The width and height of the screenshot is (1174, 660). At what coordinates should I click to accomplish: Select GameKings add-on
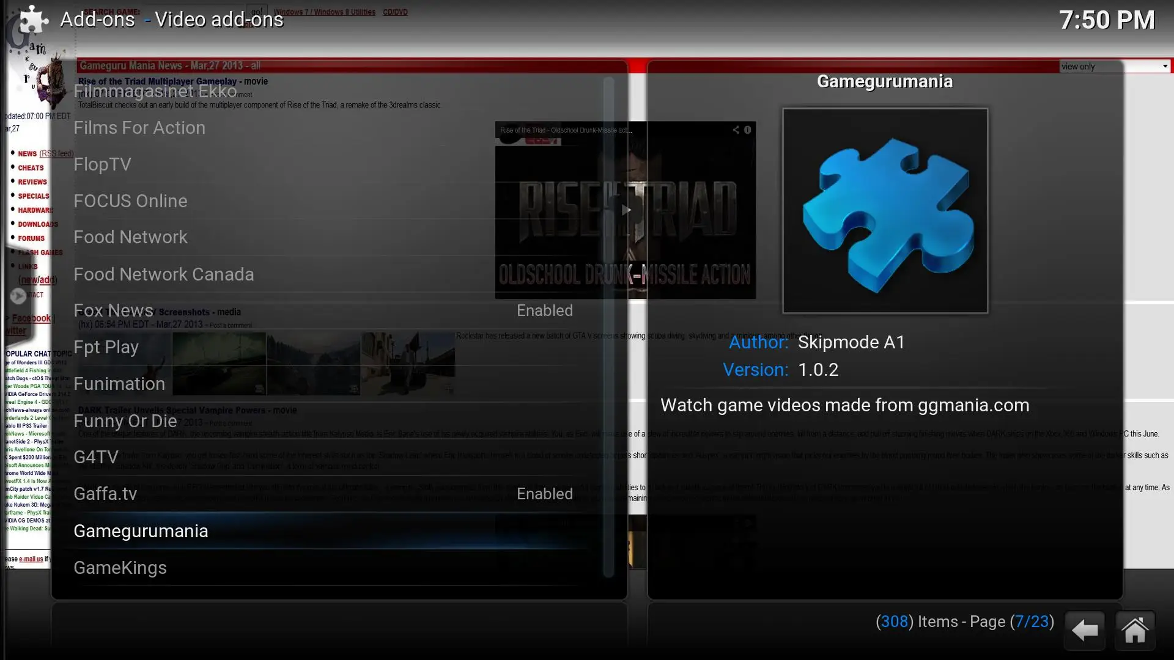click(326, 568)
